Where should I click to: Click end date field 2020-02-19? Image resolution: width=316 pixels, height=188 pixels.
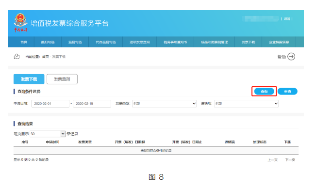(92, 104)
